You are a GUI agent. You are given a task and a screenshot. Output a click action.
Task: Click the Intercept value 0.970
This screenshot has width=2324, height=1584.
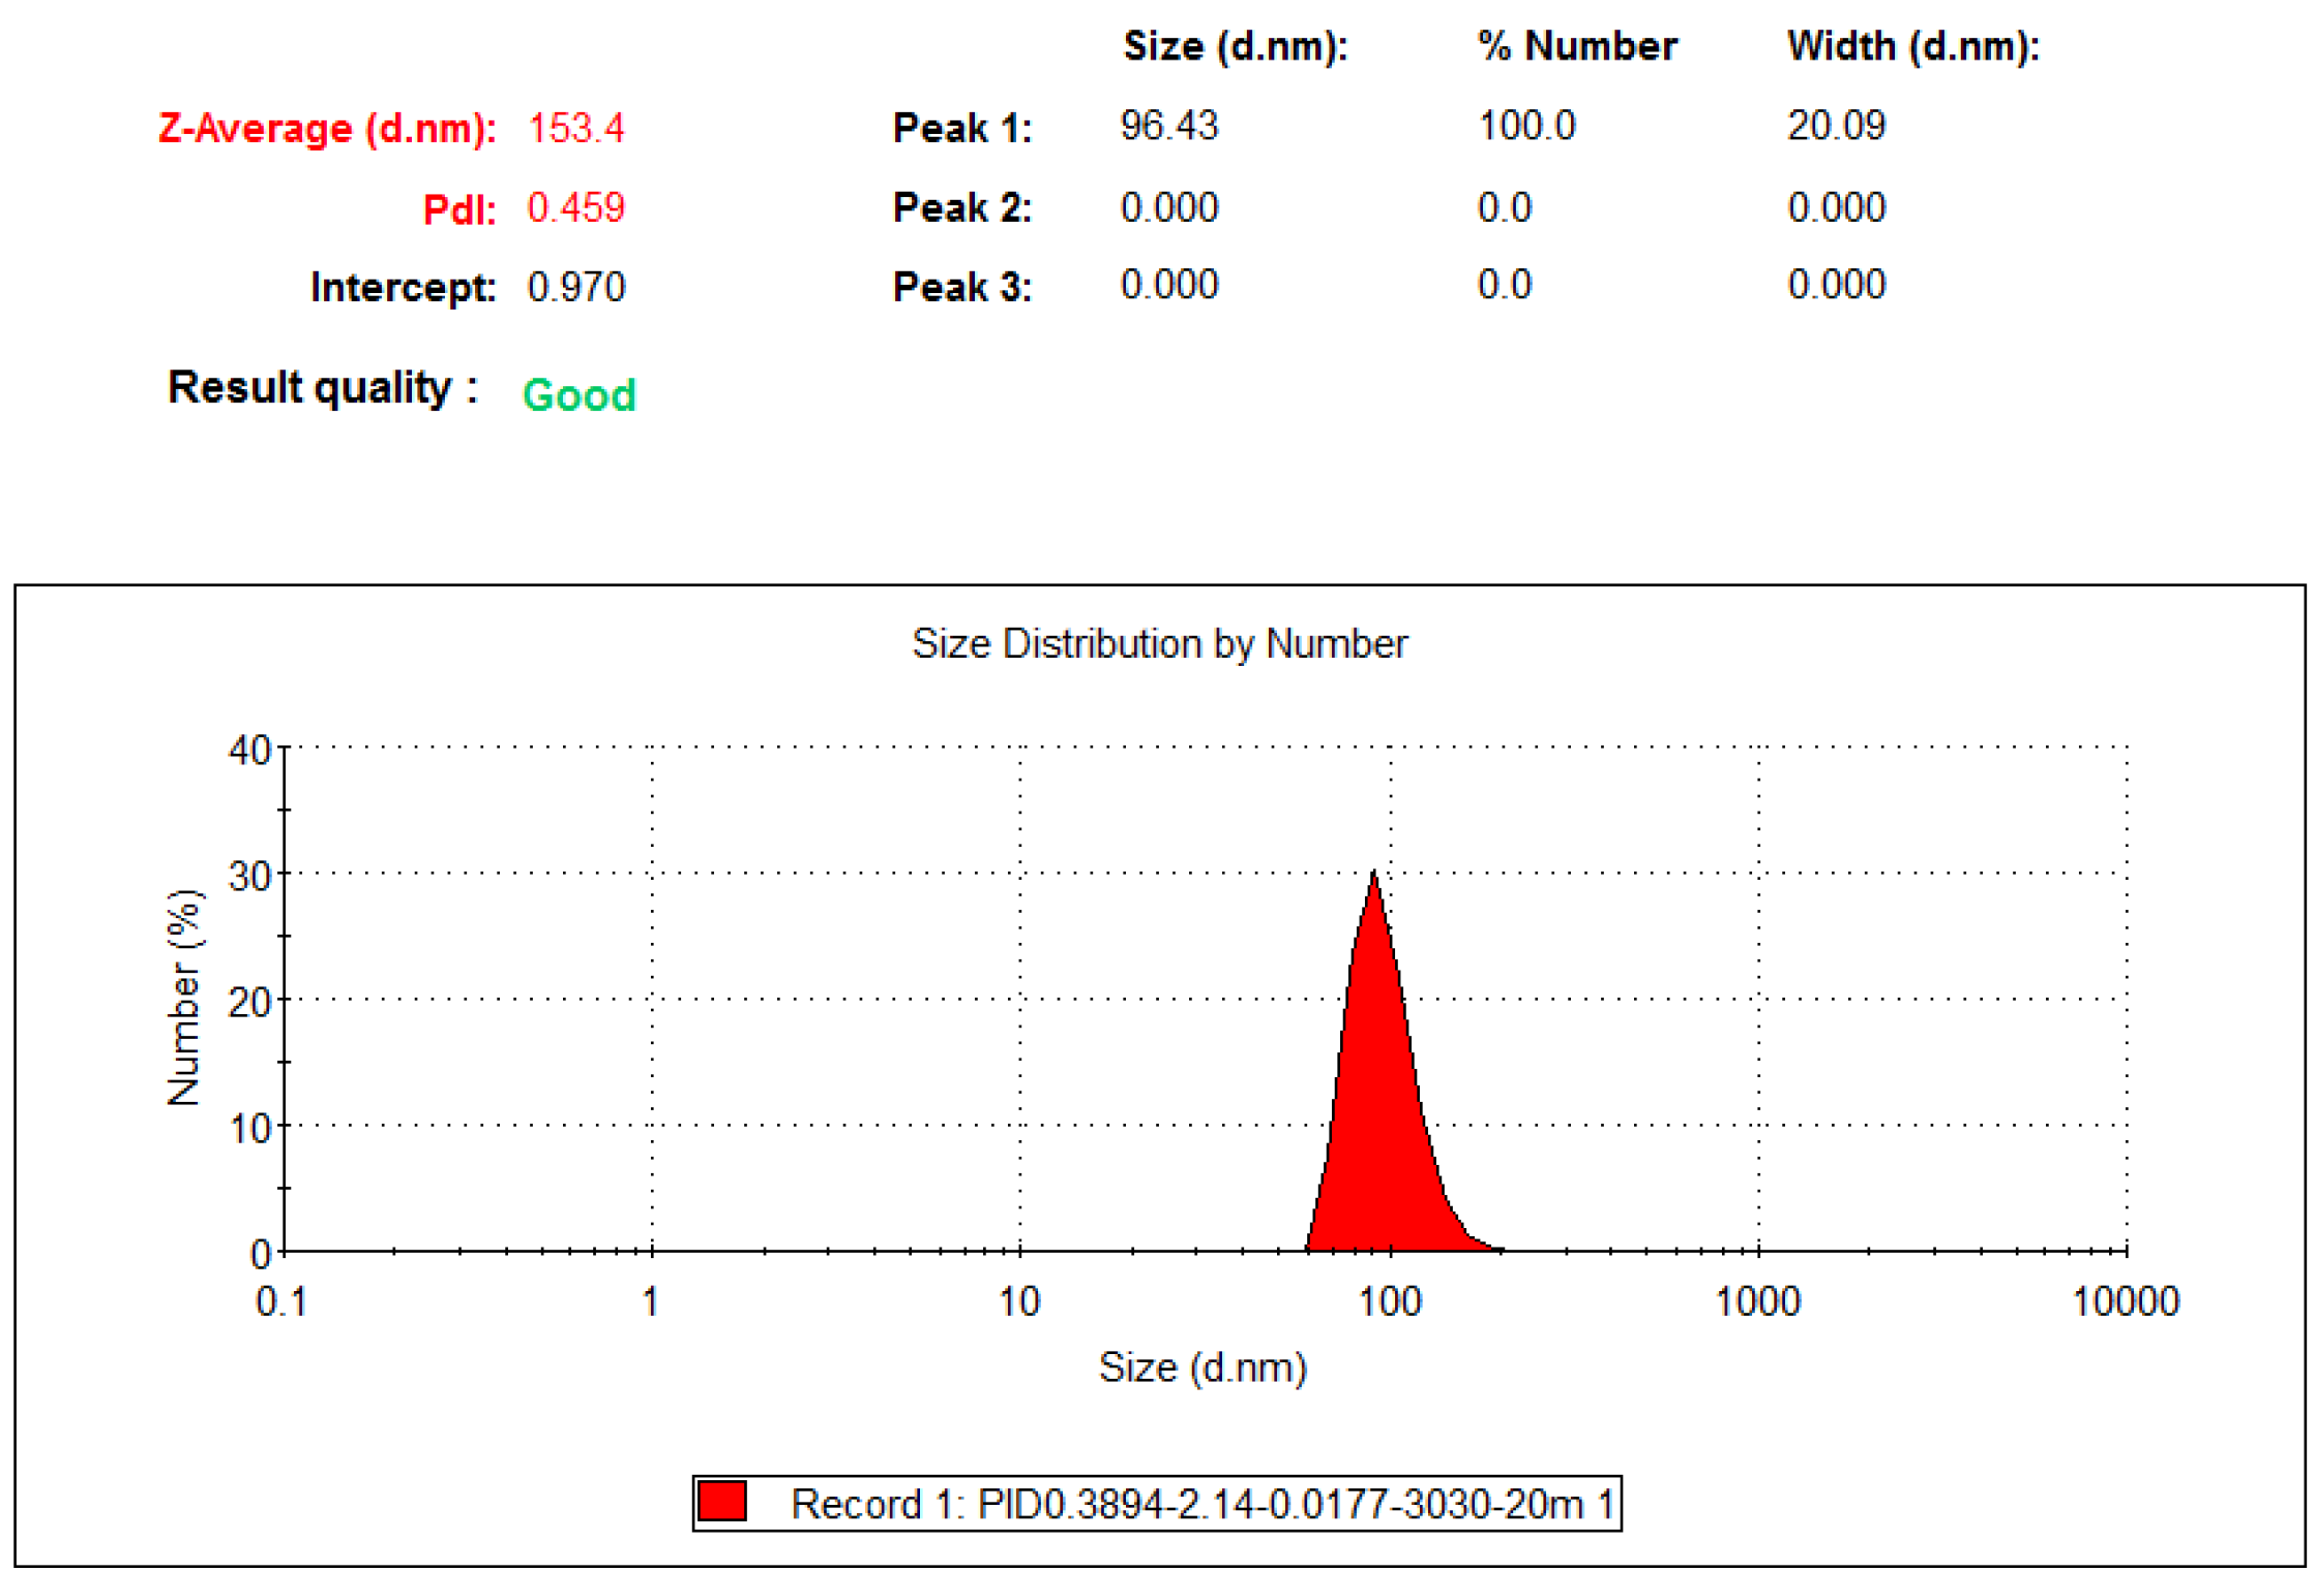point(576,287)
